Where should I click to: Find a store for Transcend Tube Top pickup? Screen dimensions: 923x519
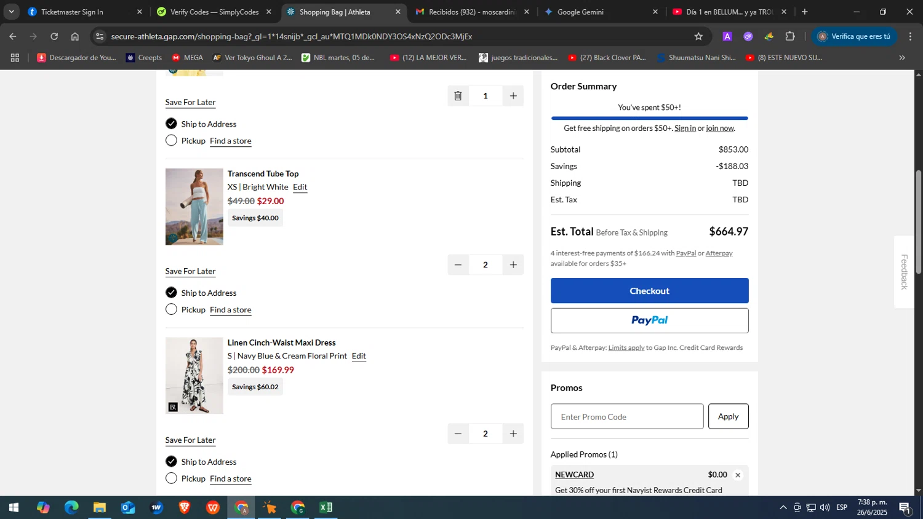230,310
